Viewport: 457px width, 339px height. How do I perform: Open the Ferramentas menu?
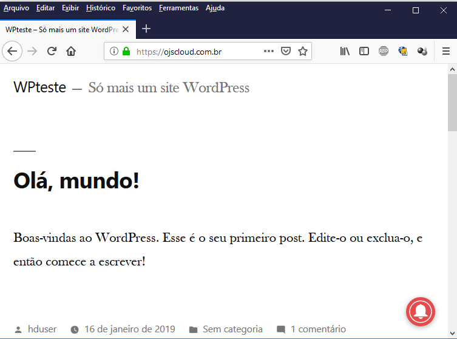pos(178,8)
